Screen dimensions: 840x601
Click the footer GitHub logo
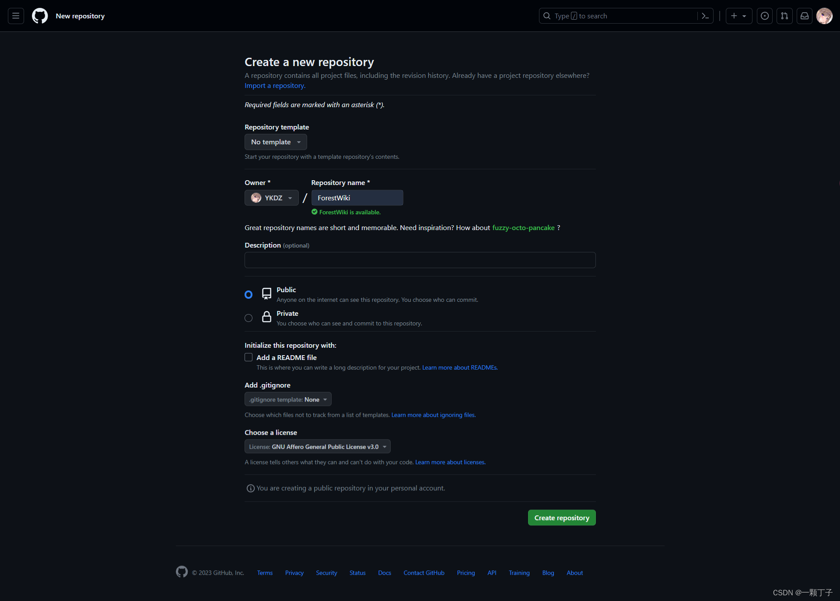tap(182, 572)
